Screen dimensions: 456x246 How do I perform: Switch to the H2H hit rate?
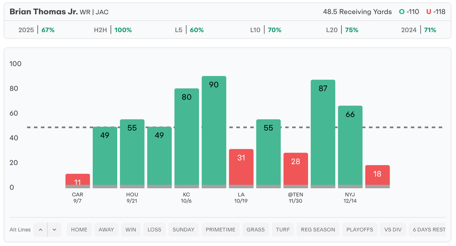point(114,30)
